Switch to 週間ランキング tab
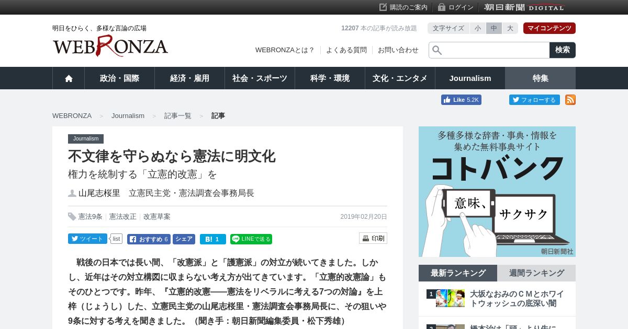This screenshot has height=329, width=628. coord(536,273)
